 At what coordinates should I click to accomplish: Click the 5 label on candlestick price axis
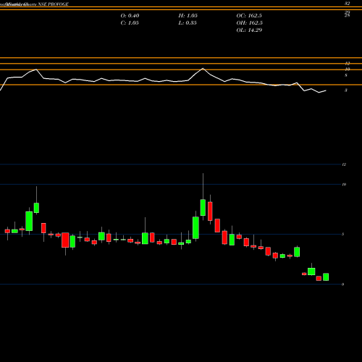(x=343, y=234)
